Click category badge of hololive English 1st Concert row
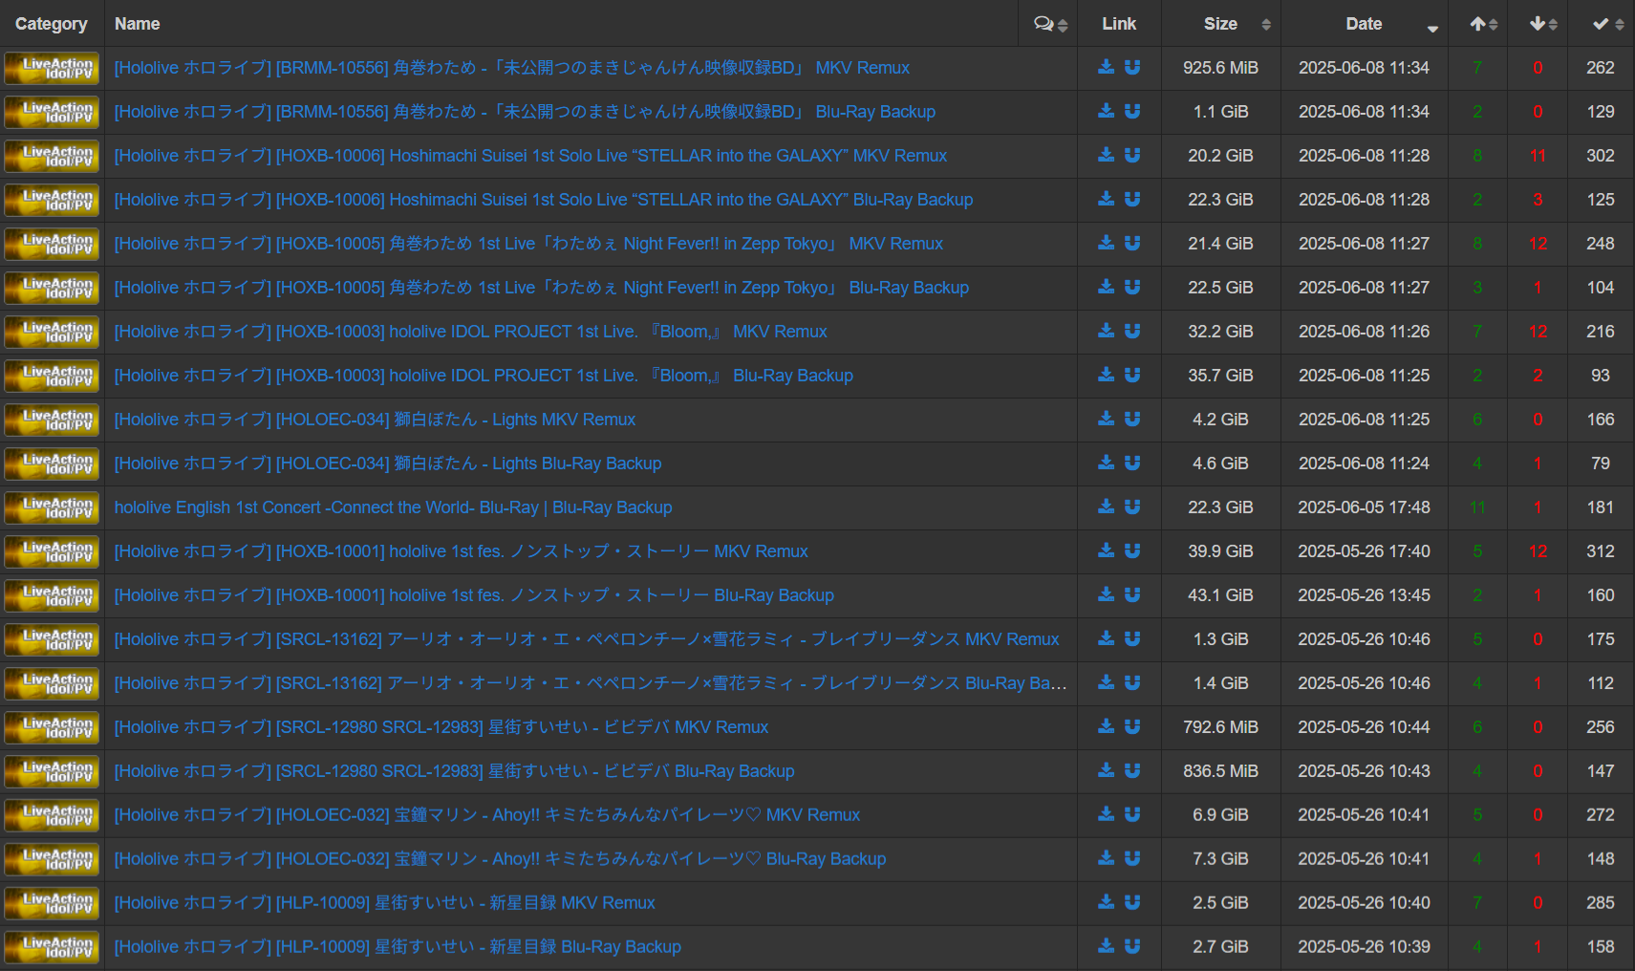The height and width of the screenshot is (971, 1635). pos(52,507)
